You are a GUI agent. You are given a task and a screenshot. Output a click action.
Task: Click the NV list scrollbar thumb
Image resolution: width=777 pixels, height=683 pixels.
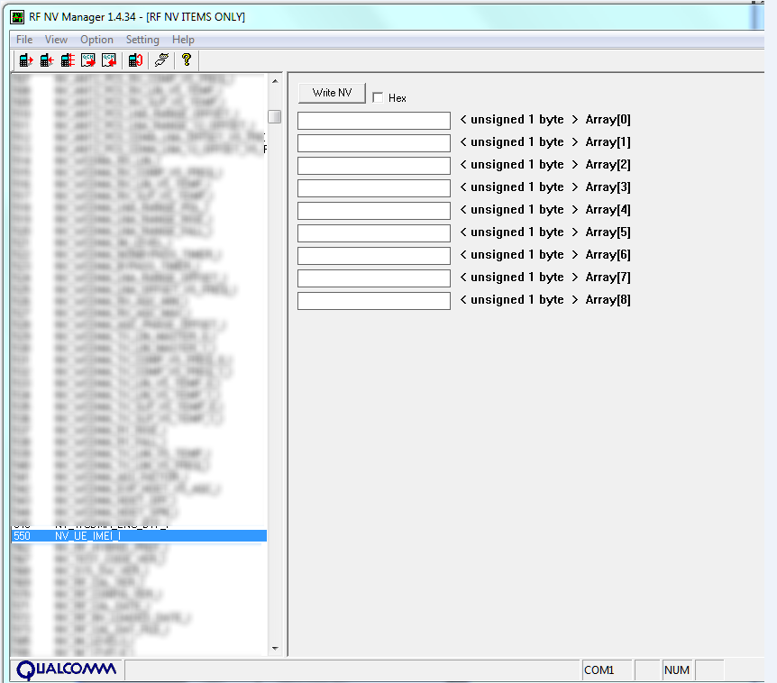click(x=275, y=116)
